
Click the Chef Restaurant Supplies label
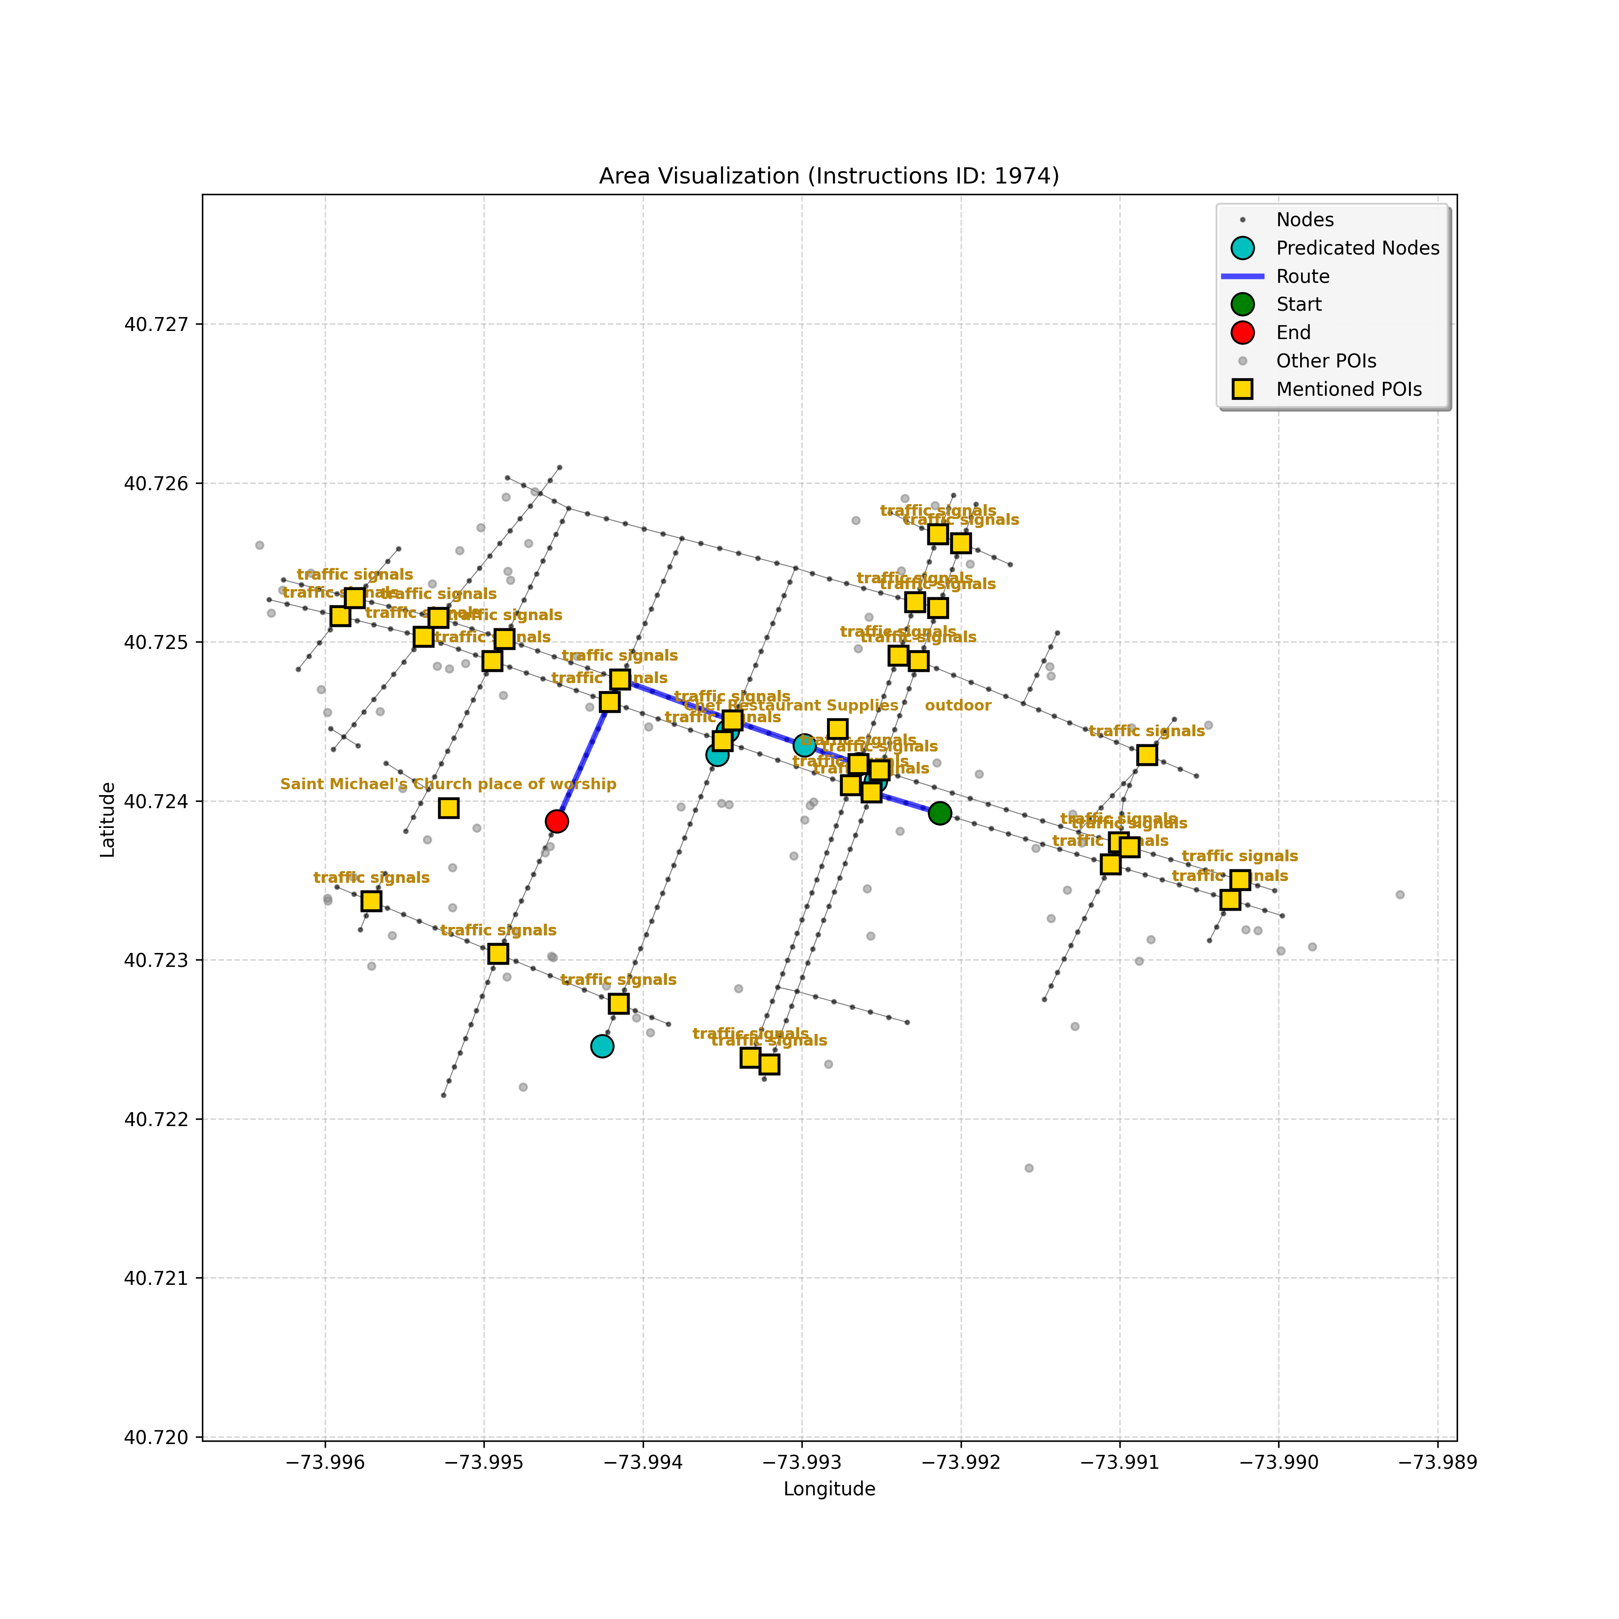(791, 706)
